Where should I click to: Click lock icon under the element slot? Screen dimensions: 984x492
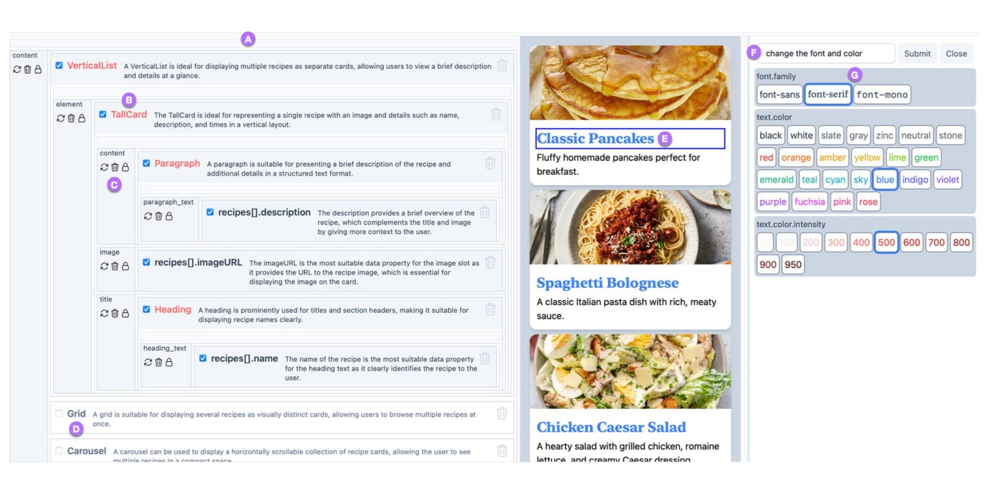pyautogui.click(x=82, y=118)
